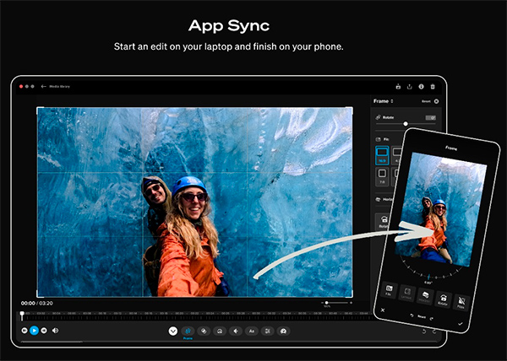507x361 pixels.
Task: Click the mute/volume speaker icon
Action: (55, 331)
